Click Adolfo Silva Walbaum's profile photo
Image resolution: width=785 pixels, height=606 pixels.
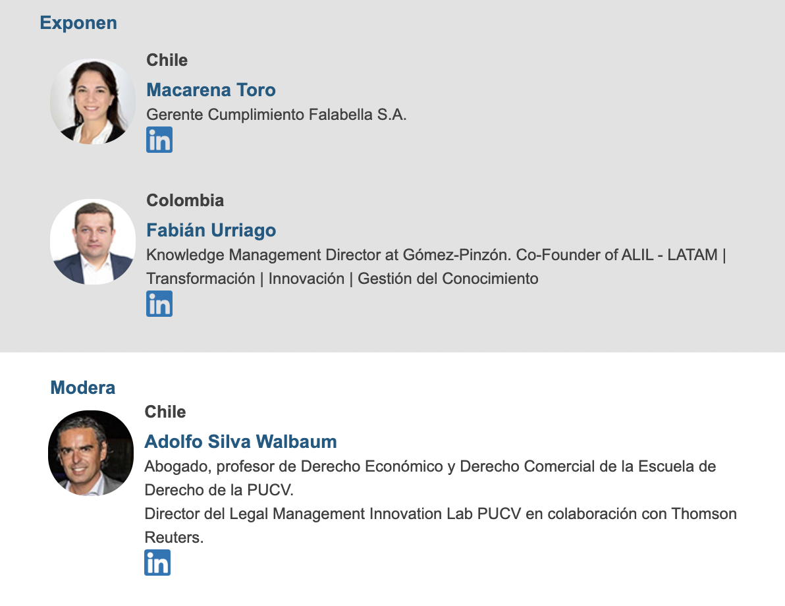coord(91,453)
